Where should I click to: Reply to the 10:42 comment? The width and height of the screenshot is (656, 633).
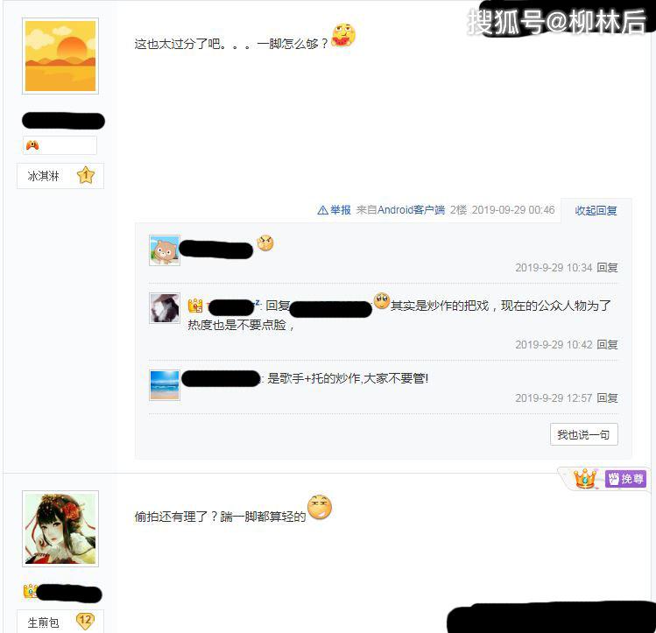607,344
